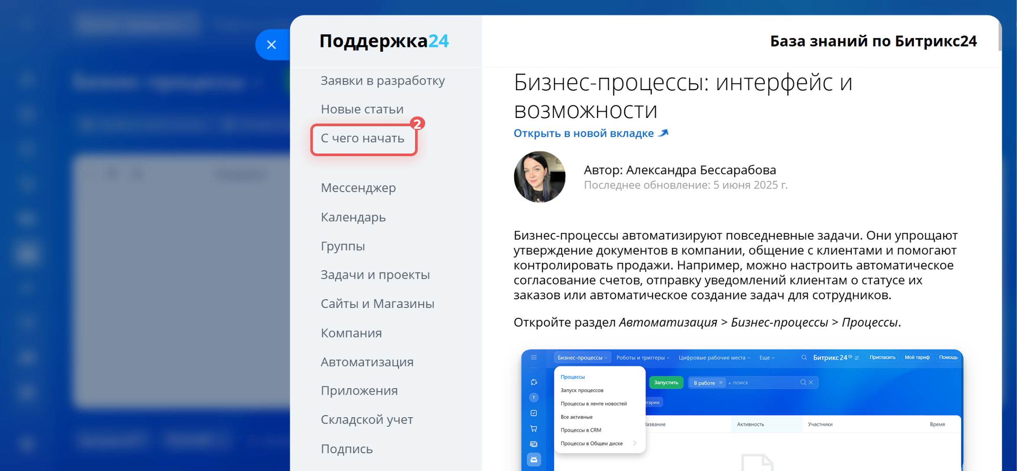This screenshot has height=471, width=1017.
Task: Expand the Роботы и триггеры dropdown
Action: coord(641,357)
